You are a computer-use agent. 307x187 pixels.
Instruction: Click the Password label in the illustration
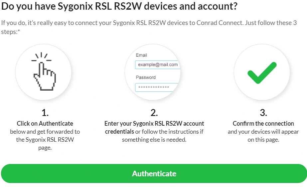click(146, 77)
